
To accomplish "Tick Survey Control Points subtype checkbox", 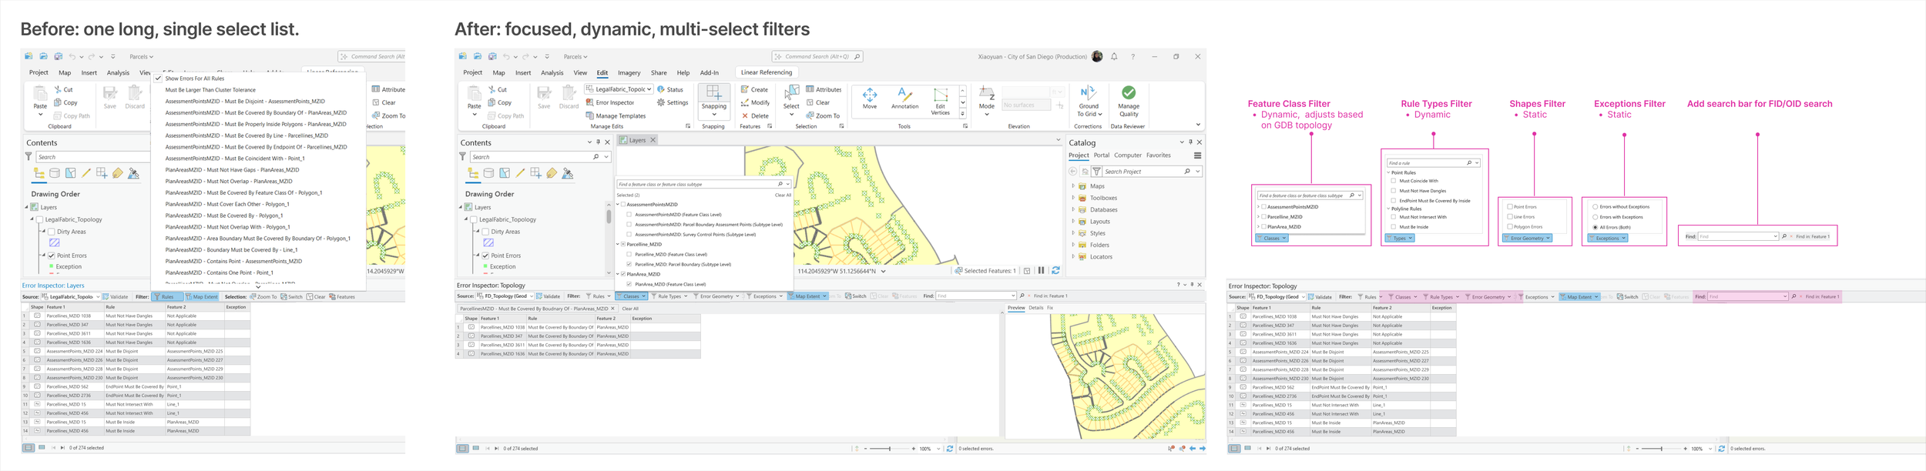I will pyautogui.click(x=629, y=234).
